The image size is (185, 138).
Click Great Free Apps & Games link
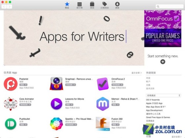(158, 117)
